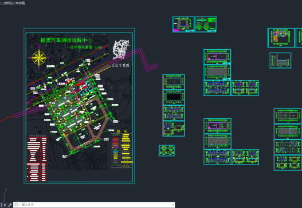Open recent commands dropdown in command line

point(17,205)
